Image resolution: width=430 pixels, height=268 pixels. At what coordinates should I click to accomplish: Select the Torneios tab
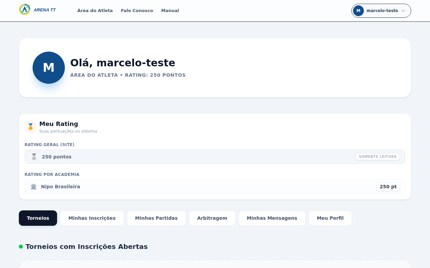pos(38,218)
